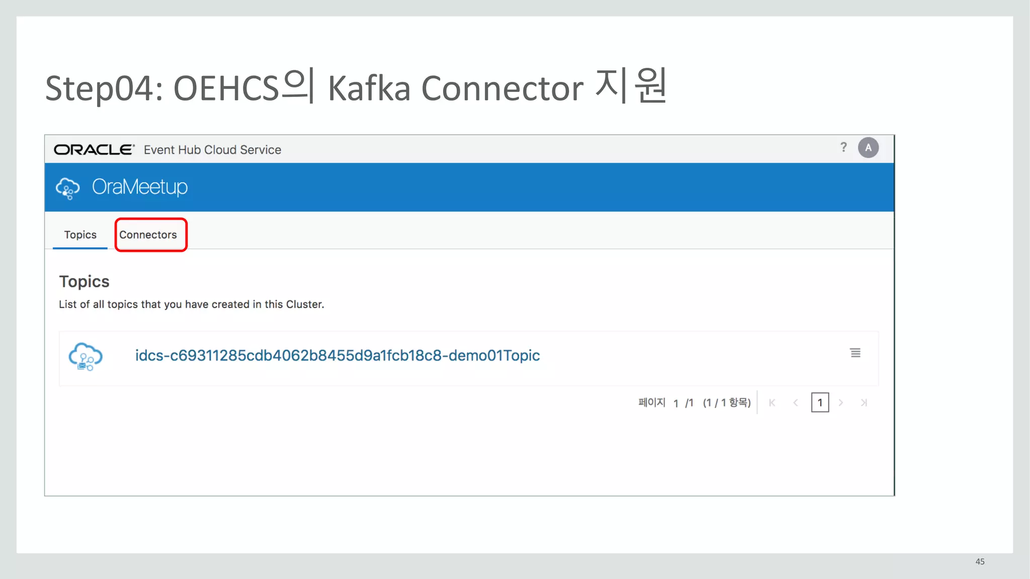Switch to the Connectors tab

148,235
